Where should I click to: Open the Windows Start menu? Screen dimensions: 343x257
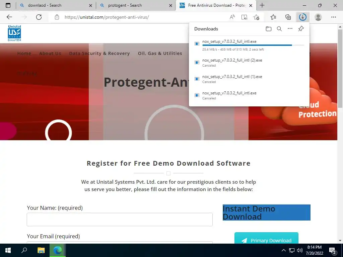pyautogui.click(x=8, y=250)
